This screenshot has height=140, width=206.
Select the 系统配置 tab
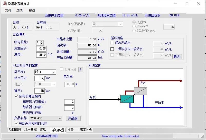pos(58,130)
